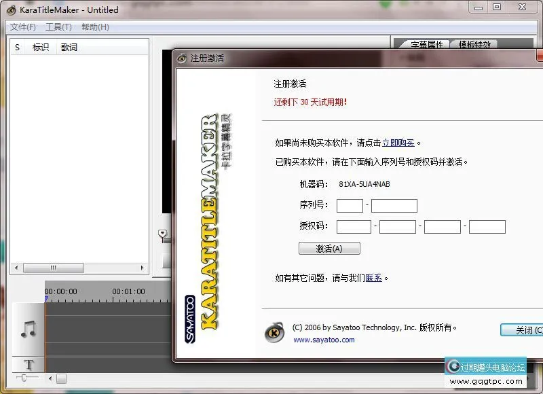Open the 文件 menu
543x394 pixels.
coord(22,27)
